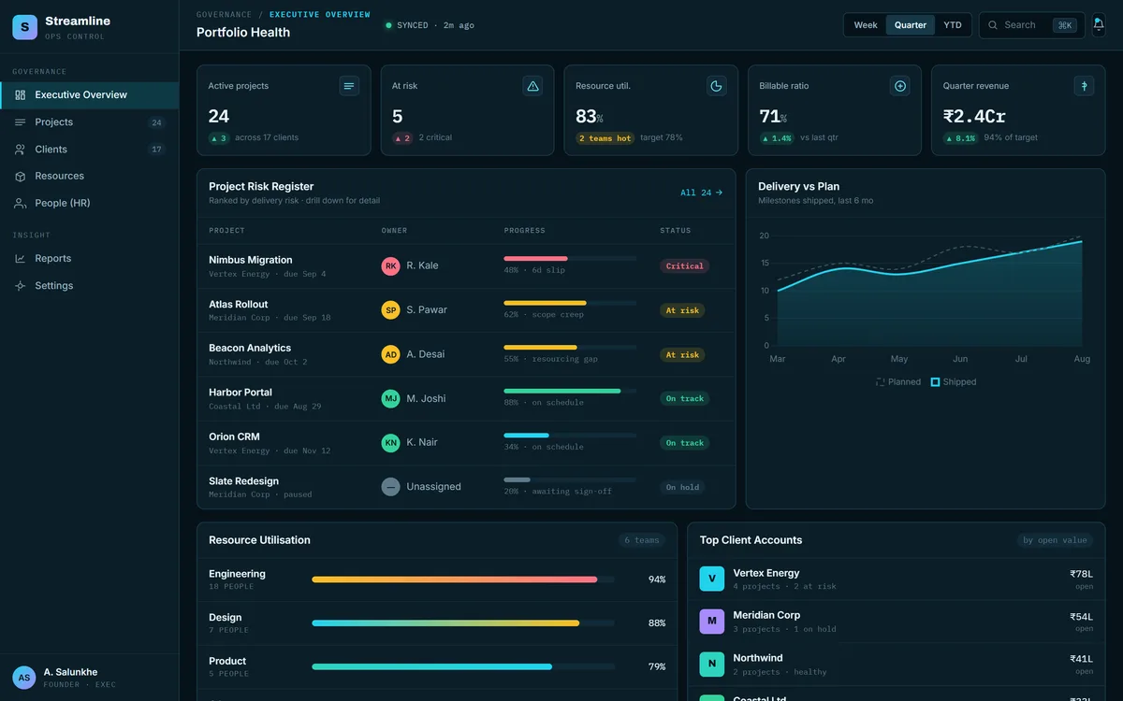
Task: Open the Clients section
Action: click(x=89, y=150)
